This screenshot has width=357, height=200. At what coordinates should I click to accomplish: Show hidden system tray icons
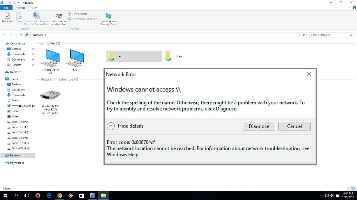pos(322,196)
